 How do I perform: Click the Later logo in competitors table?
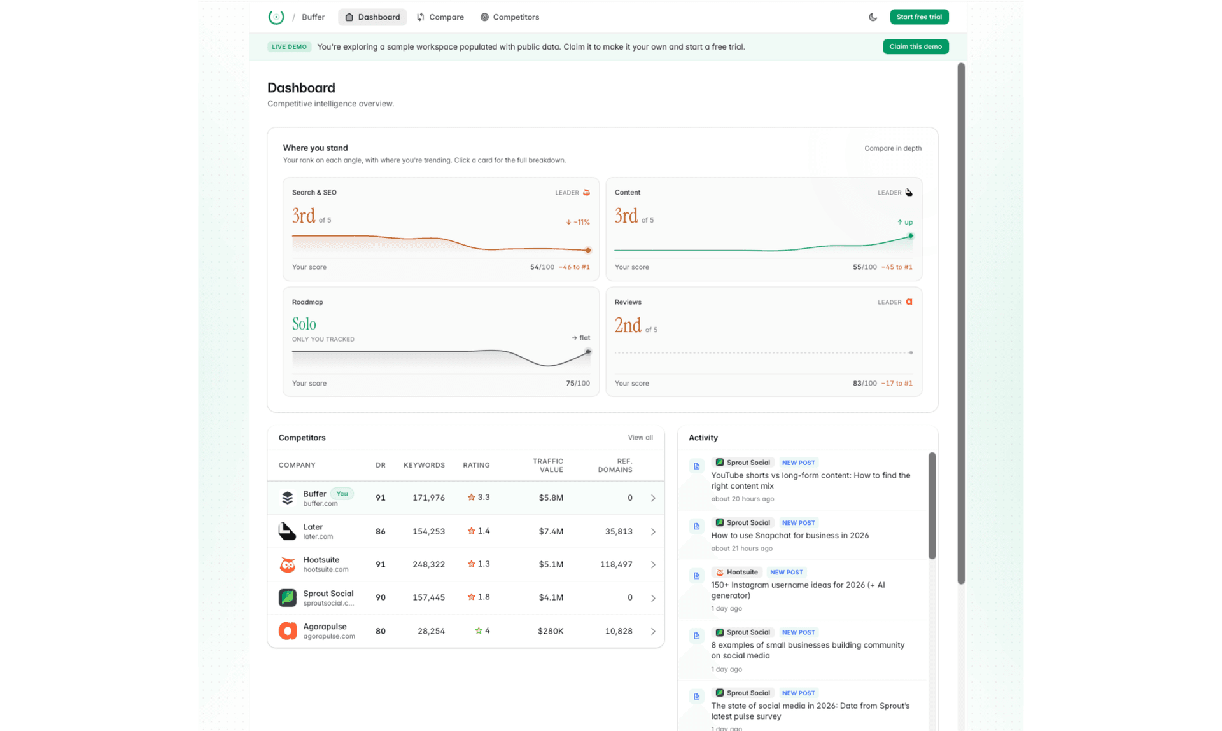[x=288, y=531]
